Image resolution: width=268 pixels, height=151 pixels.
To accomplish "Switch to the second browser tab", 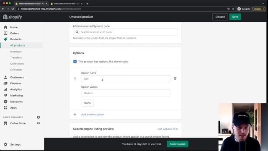I will pos(67,4).
